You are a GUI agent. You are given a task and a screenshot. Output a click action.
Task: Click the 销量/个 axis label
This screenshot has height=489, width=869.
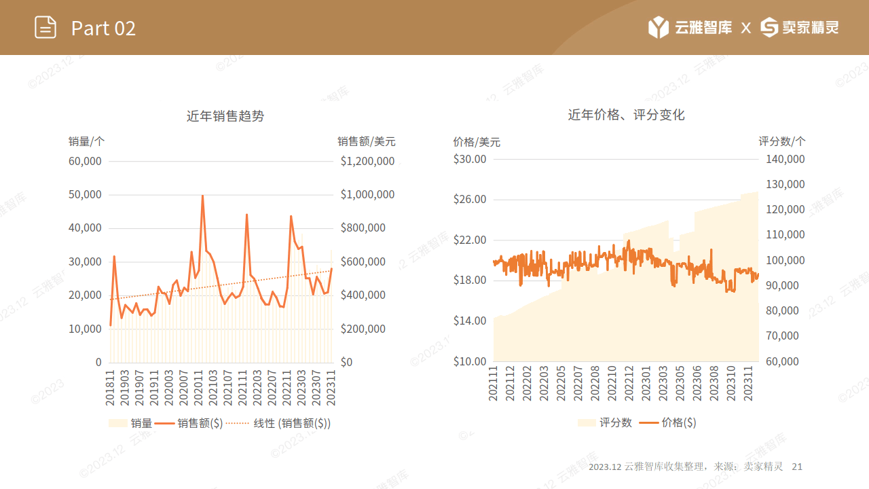pyautogui.click(x=86, y=141)
